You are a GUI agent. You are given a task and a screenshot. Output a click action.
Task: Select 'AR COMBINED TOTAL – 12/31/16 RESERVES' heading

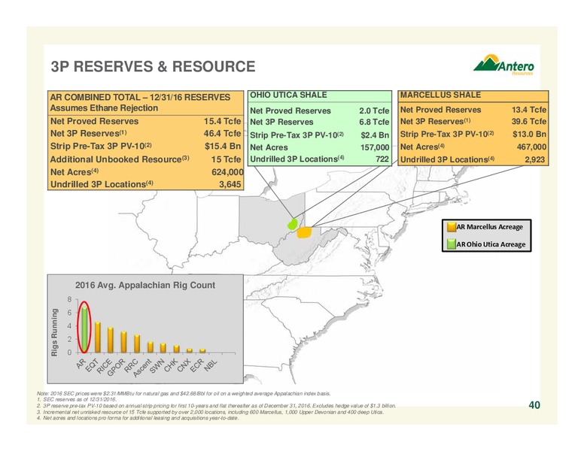click(x=140, y=97)
